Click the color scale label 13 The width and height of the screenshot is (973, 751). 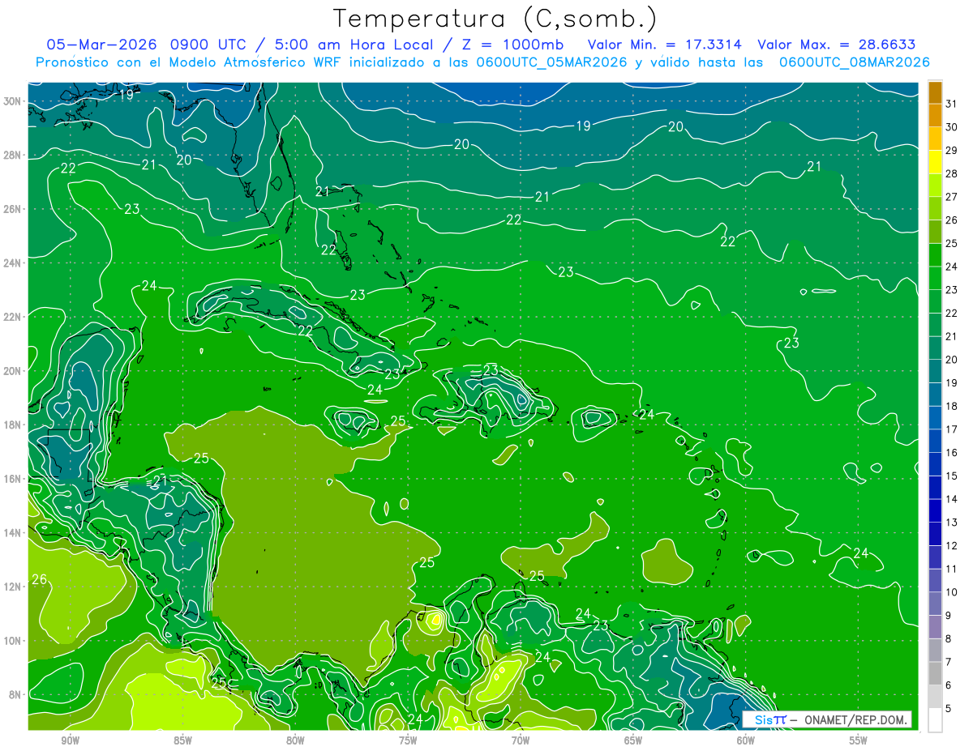951,523
